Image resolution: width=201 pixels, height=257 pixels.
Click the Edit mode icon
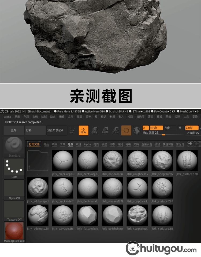[x=72, y=130]
